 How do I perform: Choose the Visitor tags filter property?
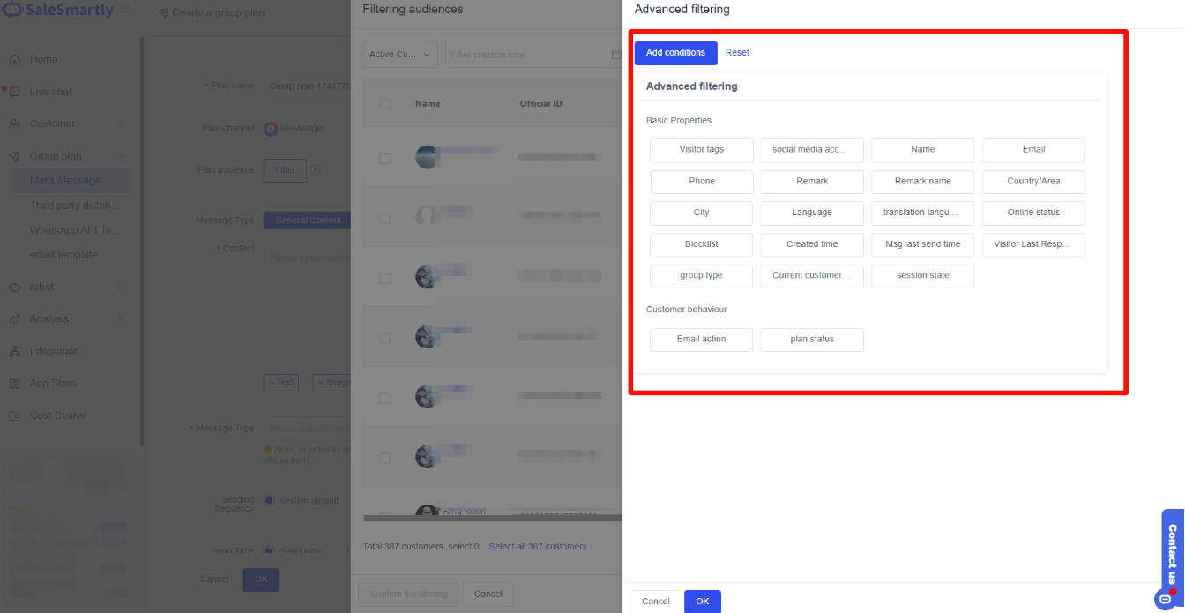[701, 150]
